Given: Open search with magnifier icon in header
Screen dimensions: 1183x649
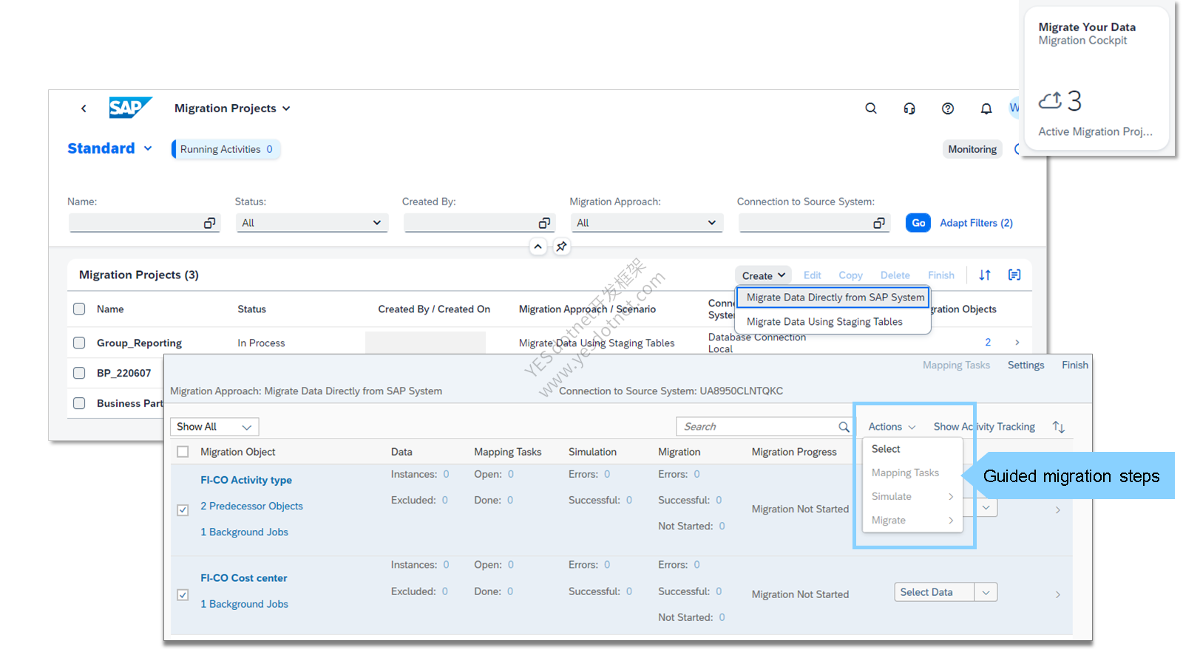Looking at the screenshot, I should click(x=871, y=109).
